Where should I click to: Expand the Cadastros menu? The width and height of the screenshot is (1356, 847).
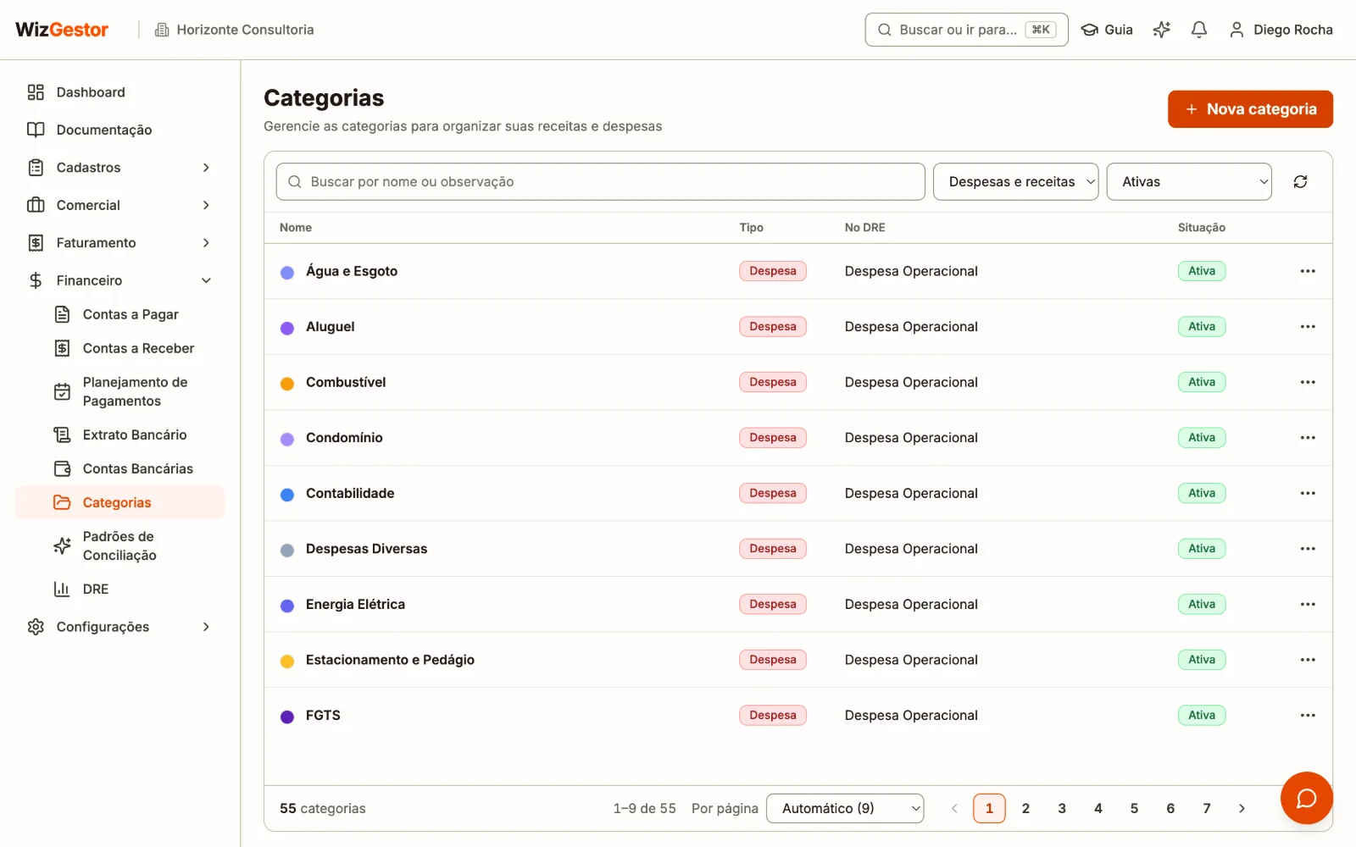click(x=119, y=168)
